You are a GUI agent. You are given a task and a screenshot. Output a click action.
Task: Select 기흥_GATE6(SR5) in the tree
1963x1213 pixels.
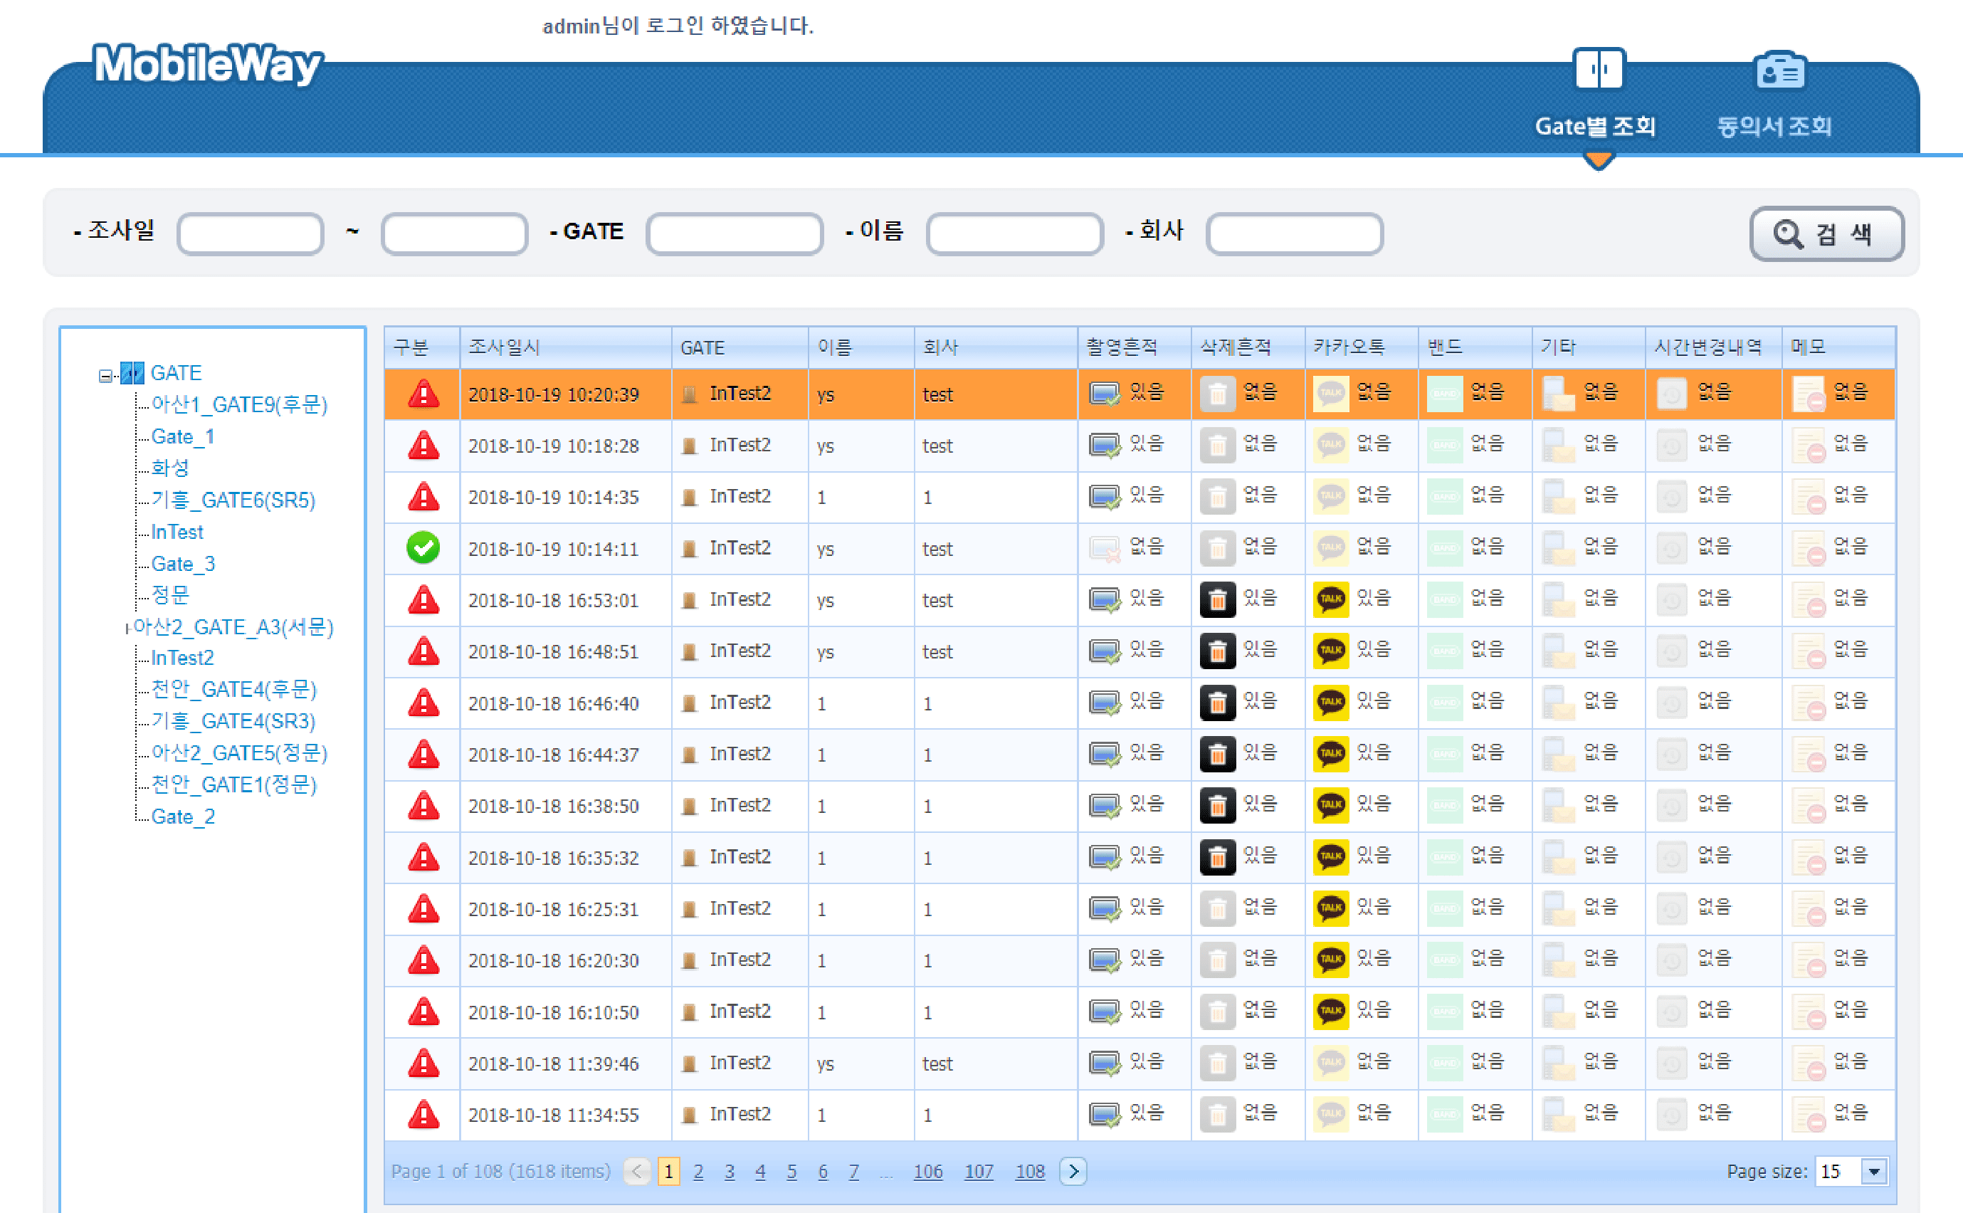tap(233, 500)
